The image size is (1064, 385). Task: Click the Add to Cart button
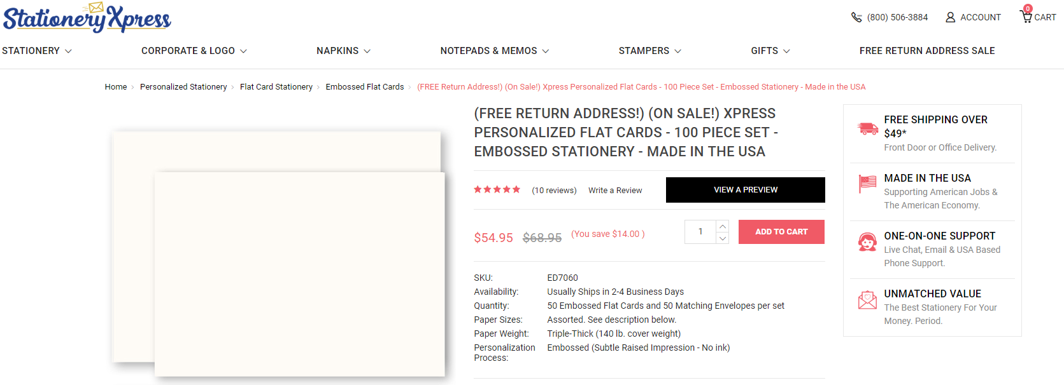coord(781,232)
